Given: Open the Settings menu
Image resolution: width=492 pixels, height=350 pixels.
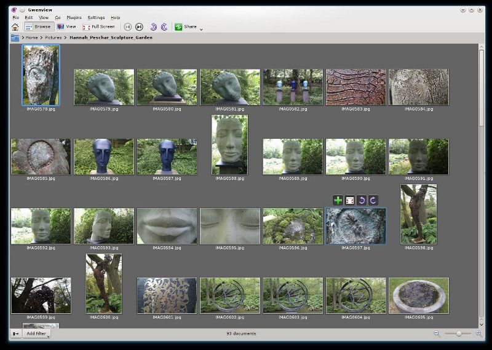Looking at the screenshot, I should click(x=96, y=18).
